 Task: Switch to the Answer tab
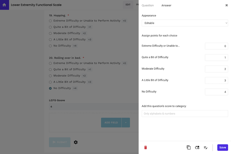point(166,5)
